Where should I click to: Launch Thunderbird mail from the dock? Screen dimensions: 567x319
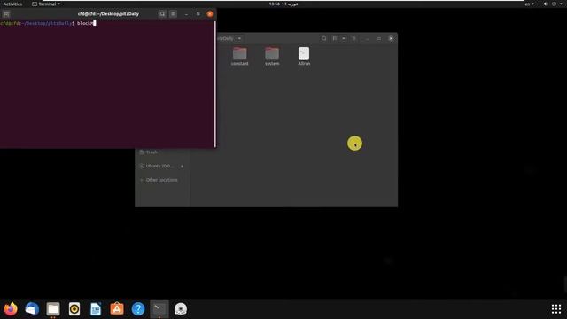[32, 309]
